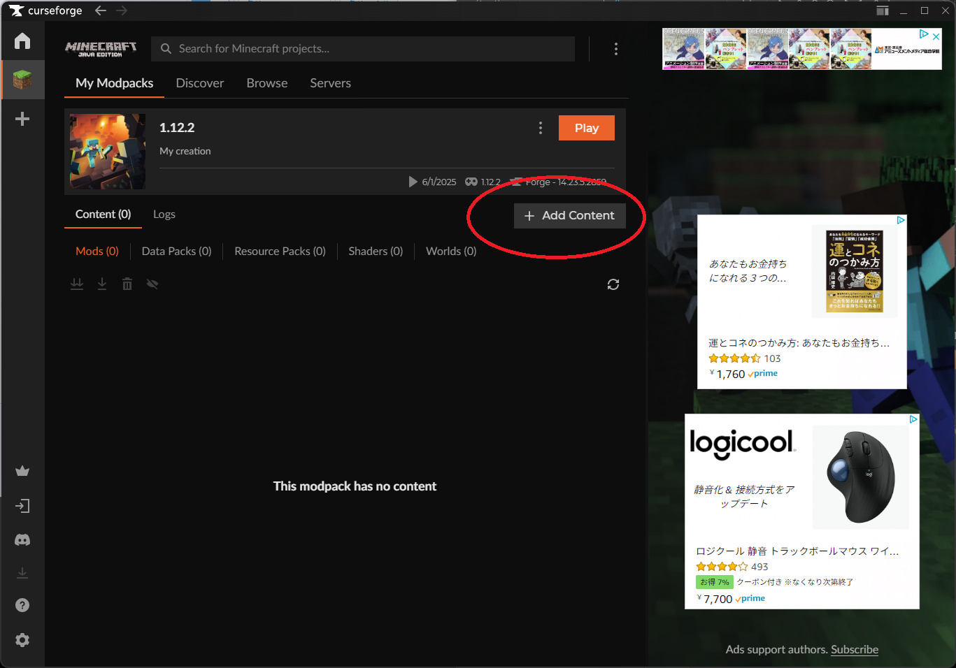
Task: Open the Discover tab
Action: point(200,83)
